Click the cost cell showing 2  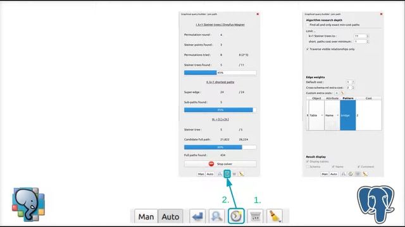click(x=368, y=115)
